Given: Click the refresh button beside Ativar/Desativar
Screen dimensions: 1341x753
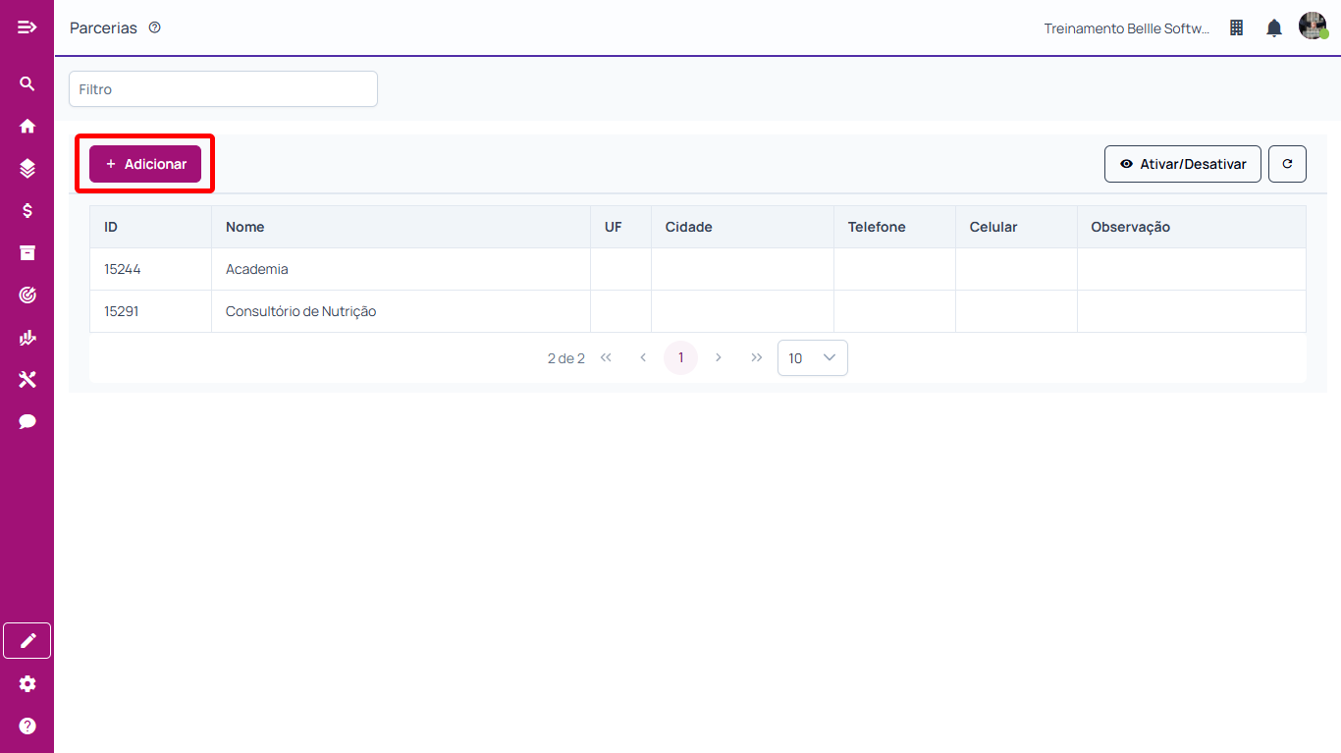Looking at the screenshot, I should coord(1287,164).
